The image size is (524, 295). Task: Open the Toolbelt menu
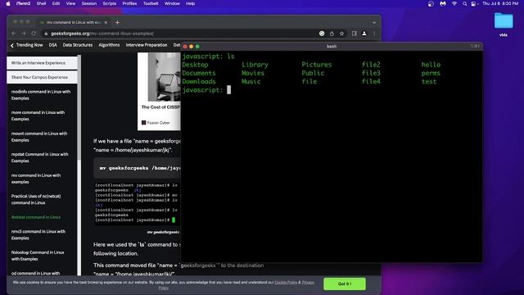151,3
